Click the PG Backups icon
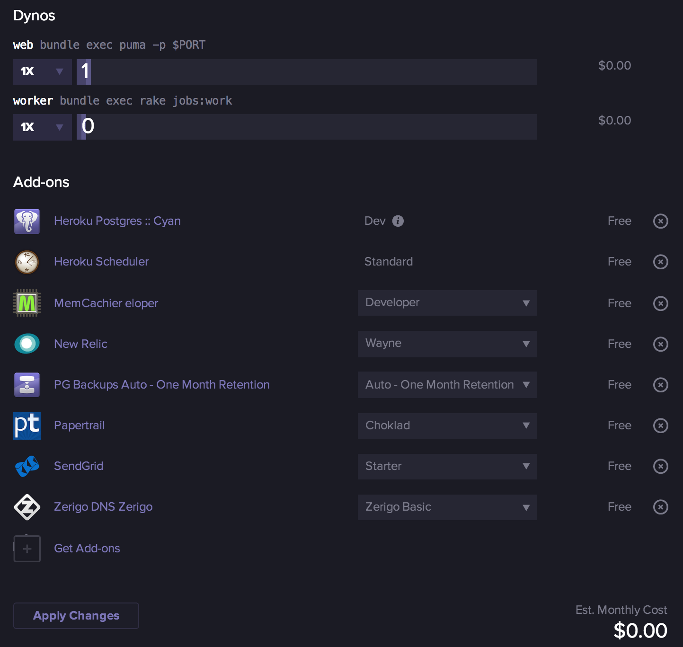 point(27,384)
